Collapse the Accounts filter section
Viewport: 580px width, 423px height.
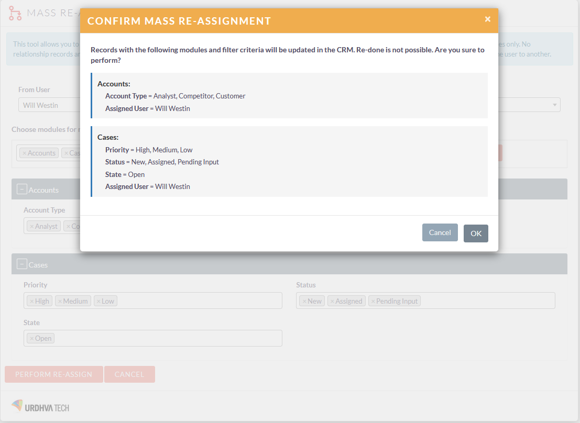click(x=21, y=189)
